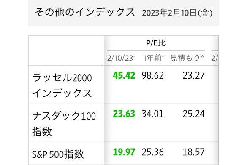This screenshot has width=247, height=165.
Task: Select the 1年前 column header
Action: coord(153,58)
